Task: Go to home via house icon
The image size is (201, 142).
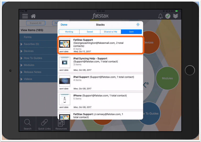Action: (x=33, y=16)
